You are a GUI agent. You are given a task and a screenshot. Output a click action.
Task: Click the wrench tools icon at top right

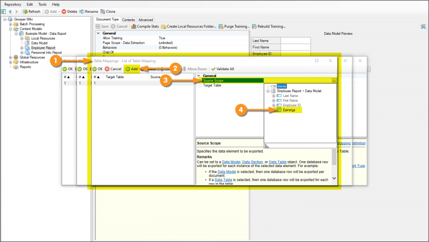click(x=423, y=26)
